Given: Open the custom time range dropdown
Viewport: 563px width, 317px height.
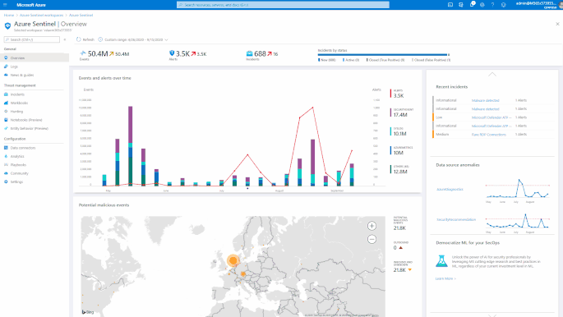Looking at the screenshot, I should click(133, 39).
